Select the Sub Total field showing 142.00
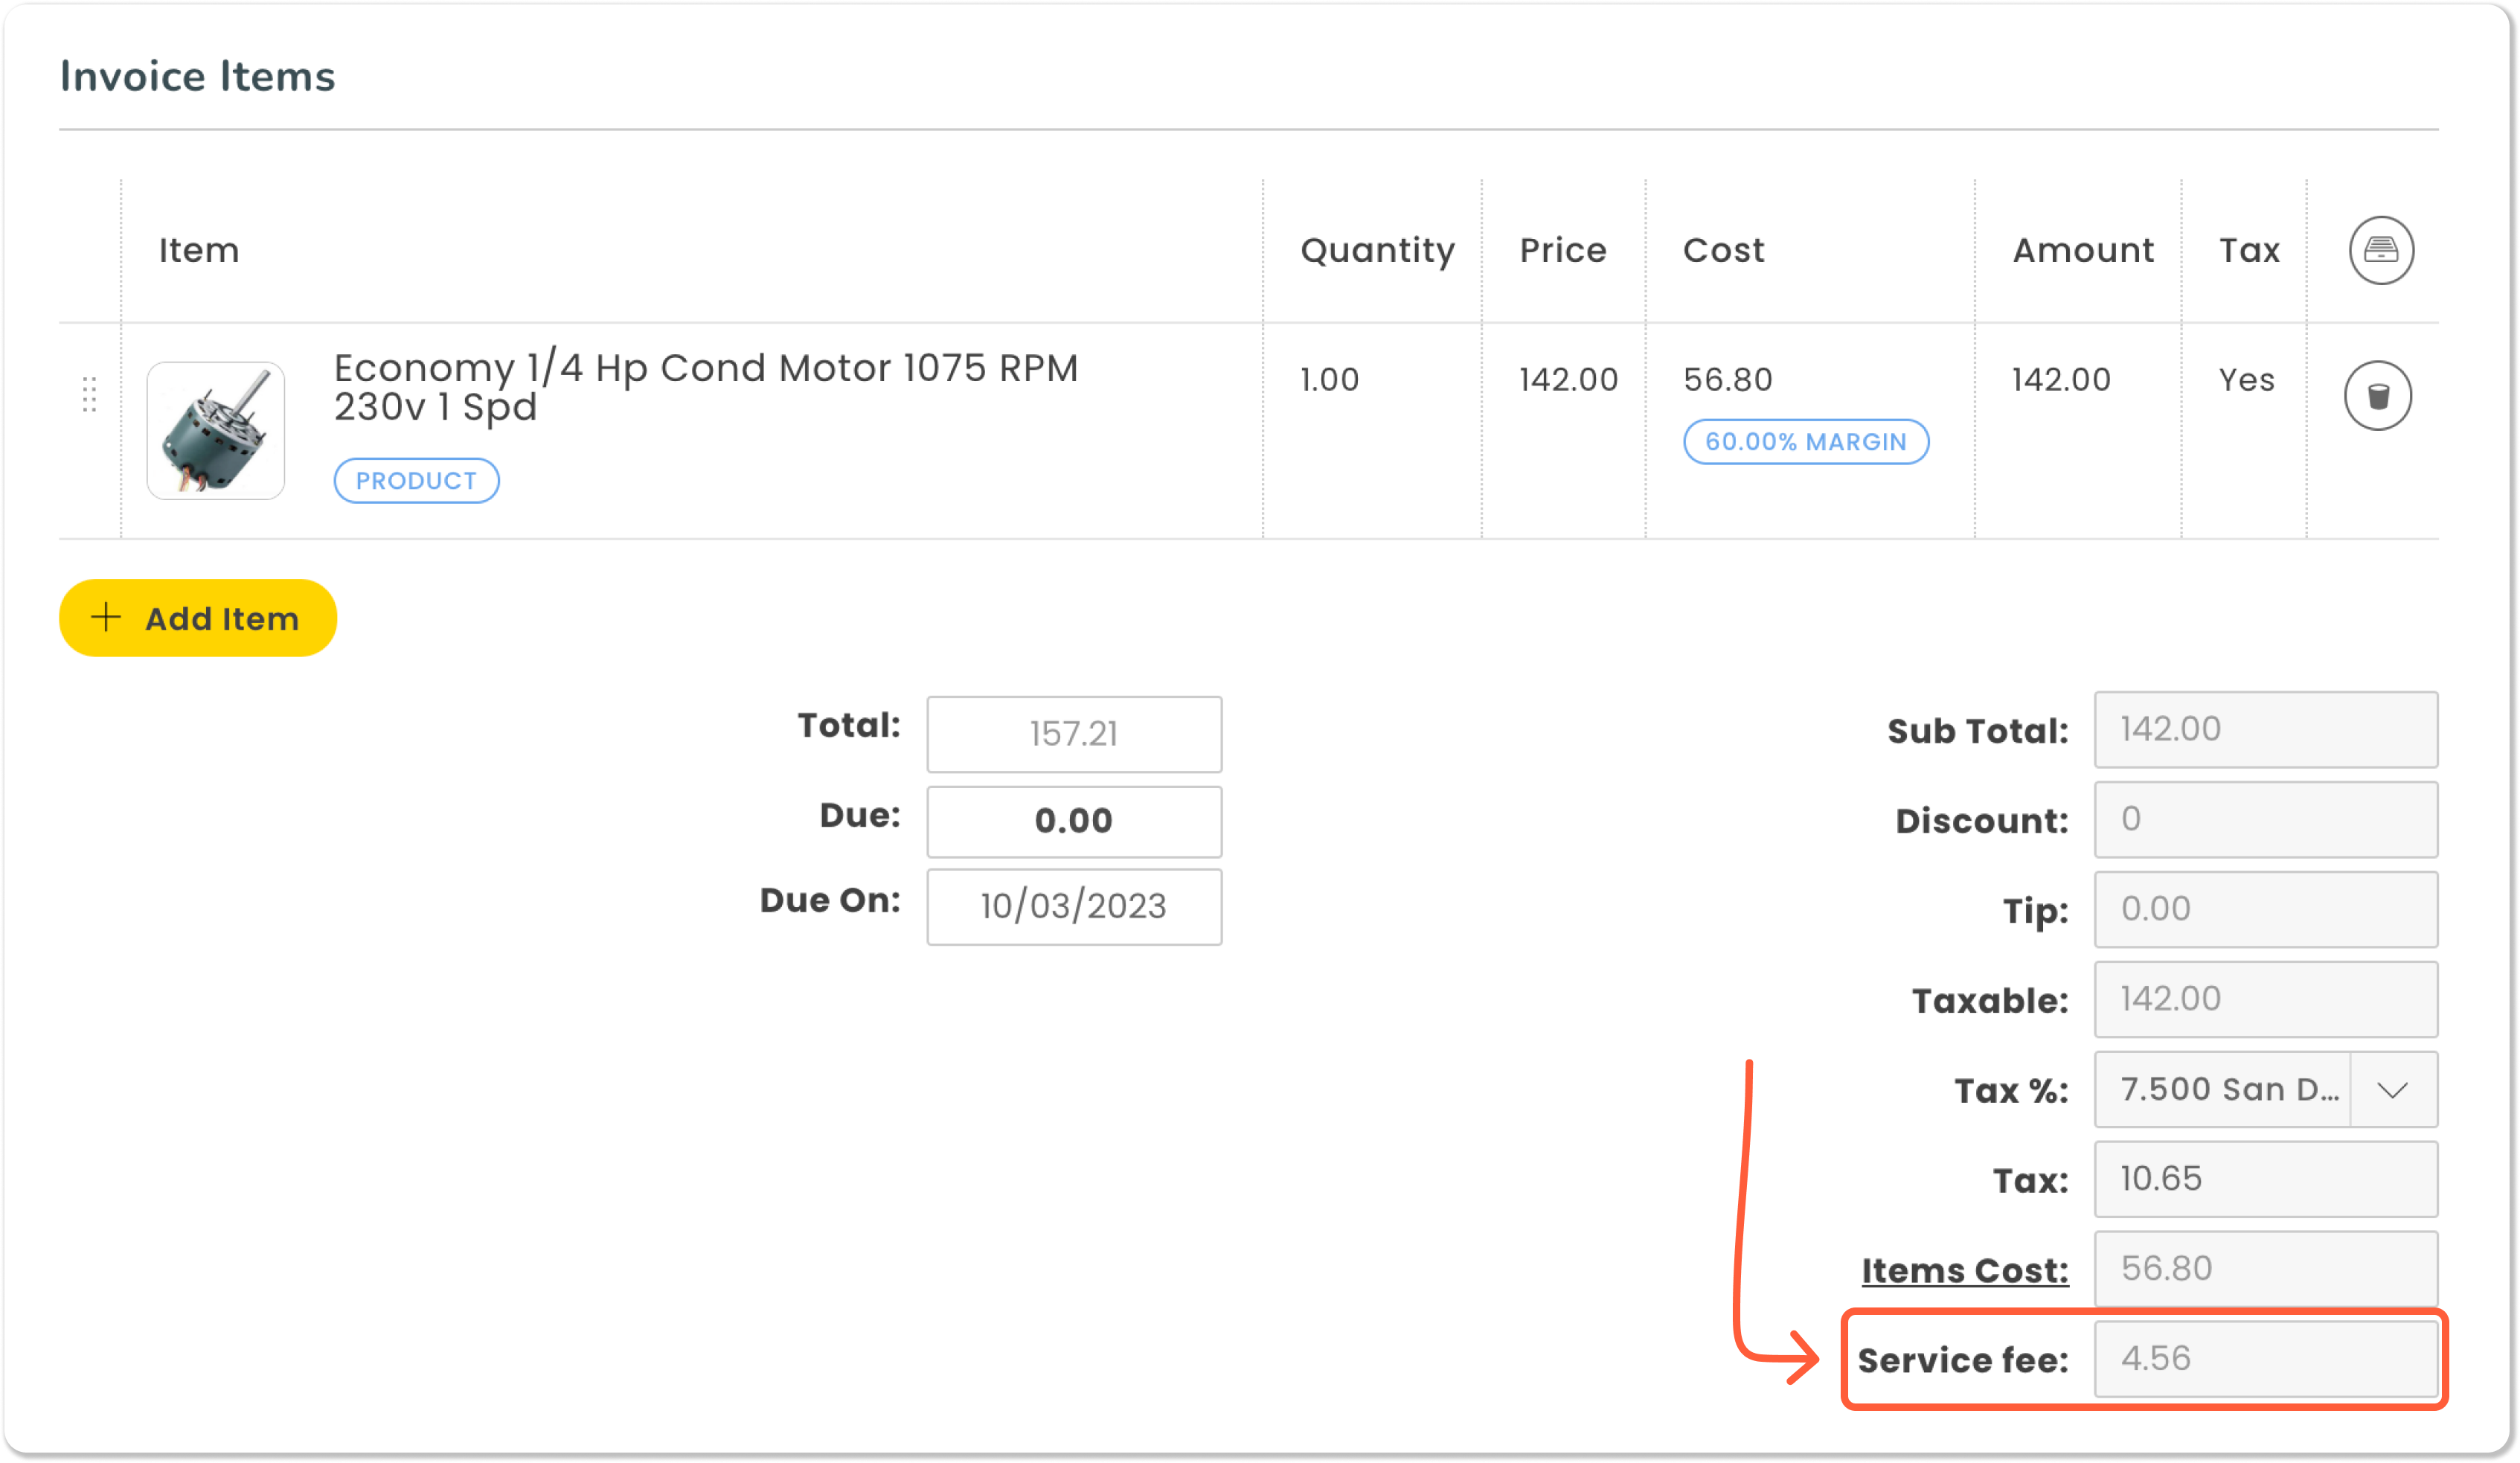 (x=2265, y=730)
